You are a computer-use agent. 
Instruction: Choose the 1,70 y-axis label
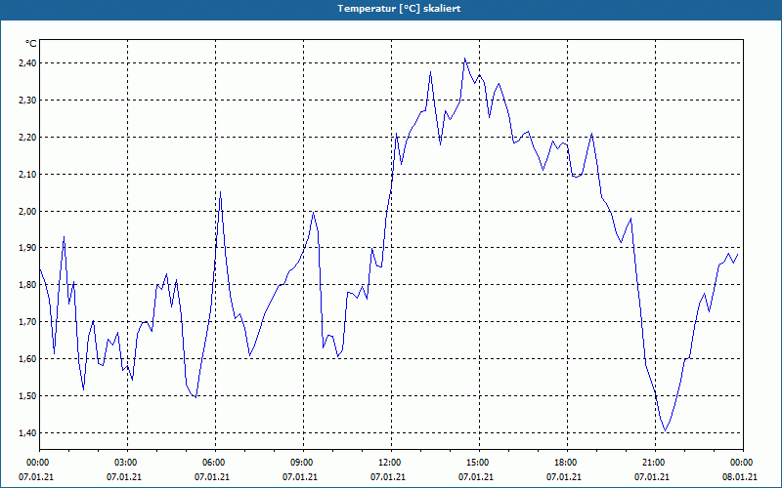pyautogui.click(x=27, y=322)
